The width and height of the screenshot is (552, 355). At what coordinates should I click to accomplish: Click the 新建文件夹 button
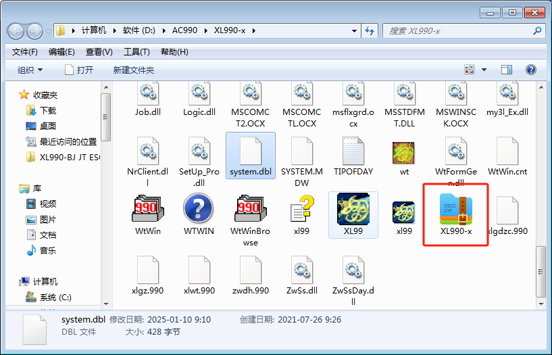(x=134, y=70)
